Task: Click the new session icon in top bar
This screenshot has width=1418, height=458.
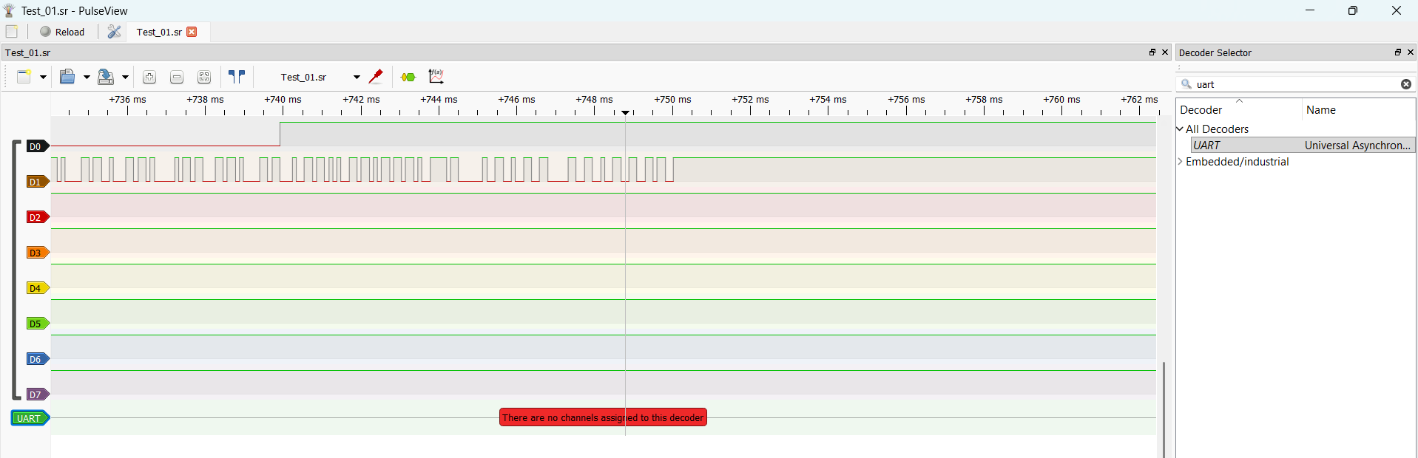Action: [x=12, y=32]
